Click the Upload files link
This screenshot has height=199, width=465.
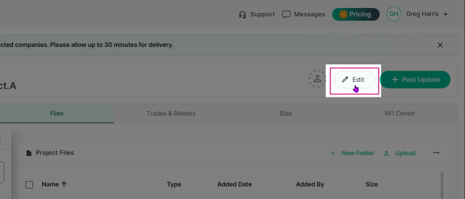(400, 153)
